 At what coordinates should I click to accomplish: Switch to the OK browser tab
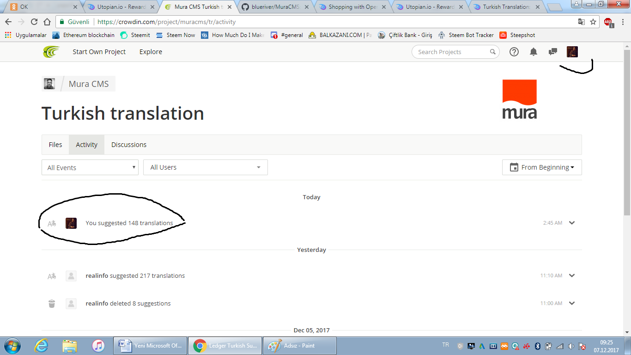(42, 7)
